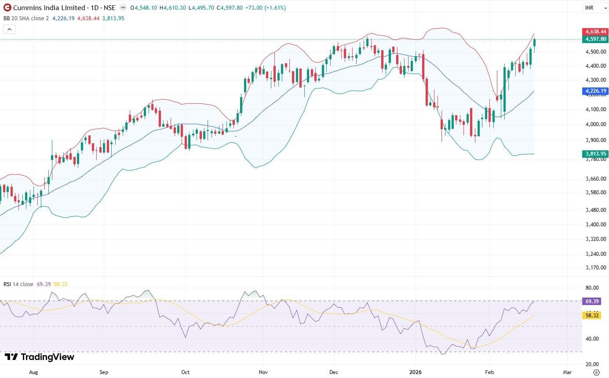Viewport: 609px width, 378px height.
Task: Click the close price value C4,597.80
Action: click(230, 8)
